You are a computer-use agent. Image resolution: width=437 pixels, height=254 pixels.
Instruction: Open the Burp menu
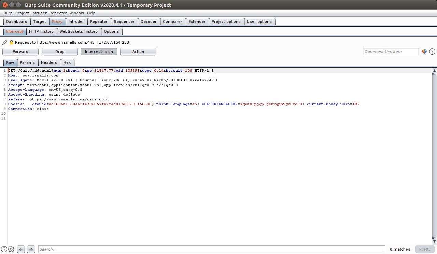[8, 13]
